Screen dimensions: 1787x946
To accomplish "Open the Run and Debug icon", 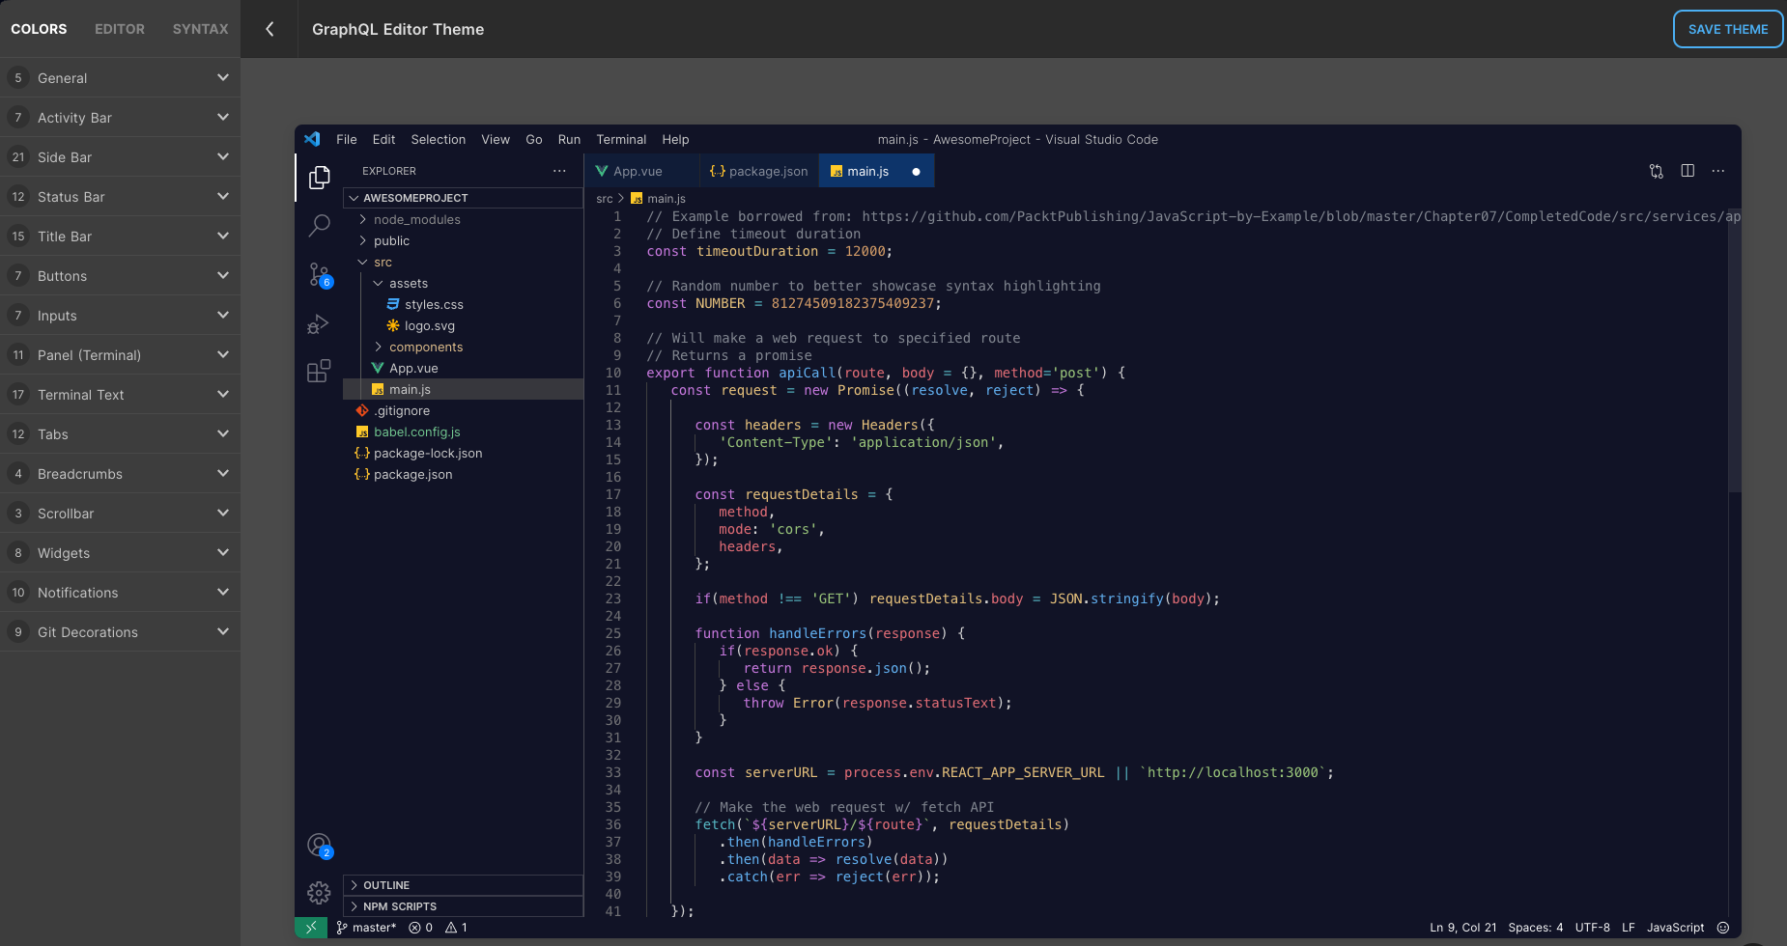I will [x=319, y=324].
